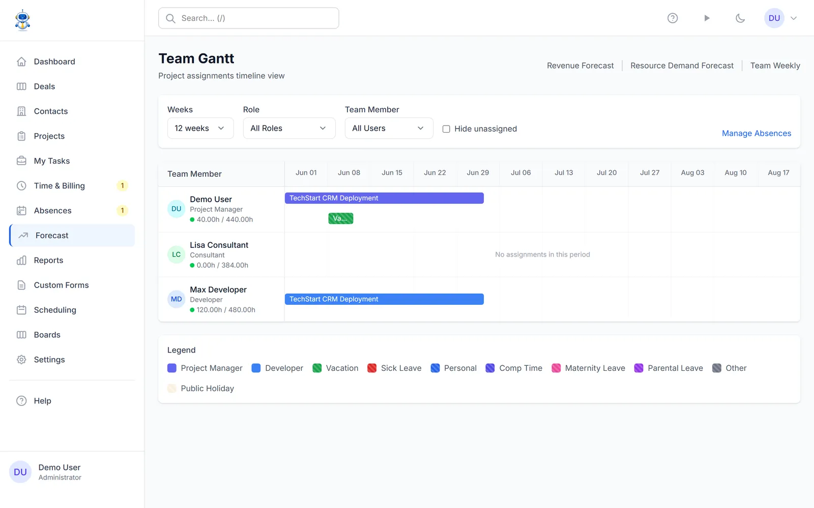Click the Time & Billing badge count

click(122, 186)
